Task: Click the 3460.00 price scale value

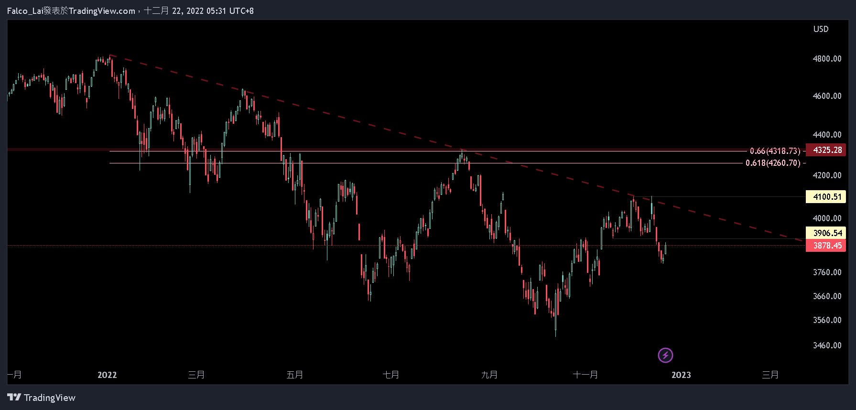Action: click(x=827, y=345)
